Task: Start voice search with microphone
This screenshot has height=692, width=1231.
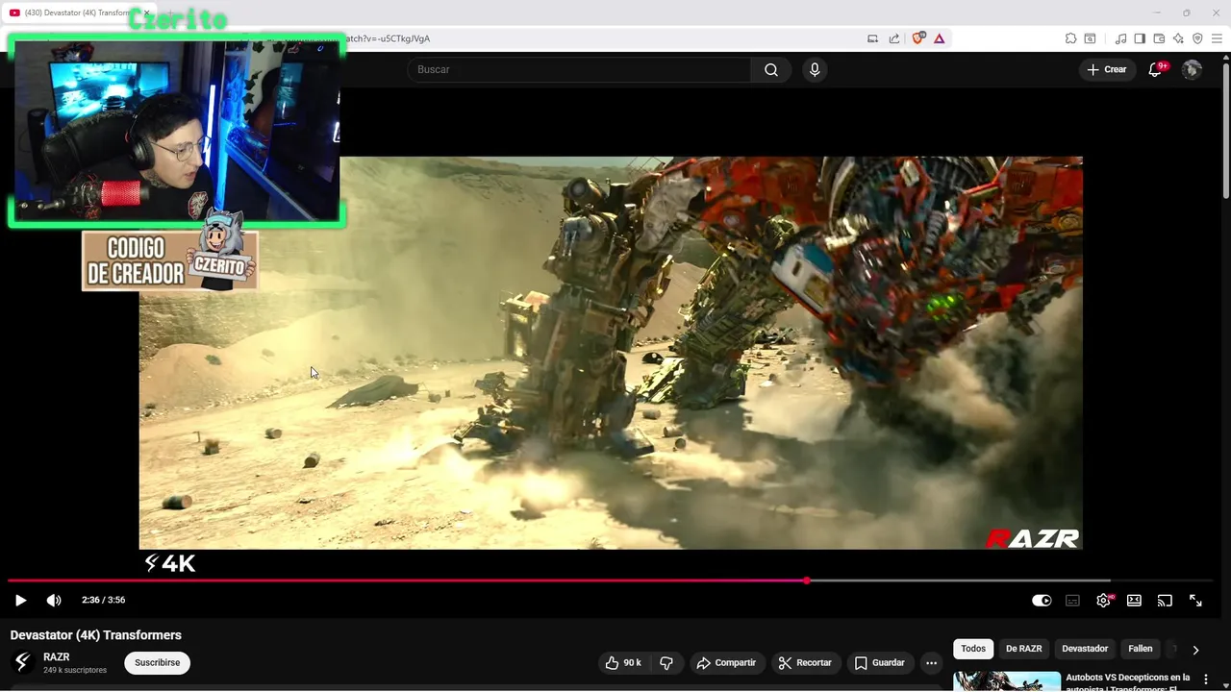Action: [815, 69]
